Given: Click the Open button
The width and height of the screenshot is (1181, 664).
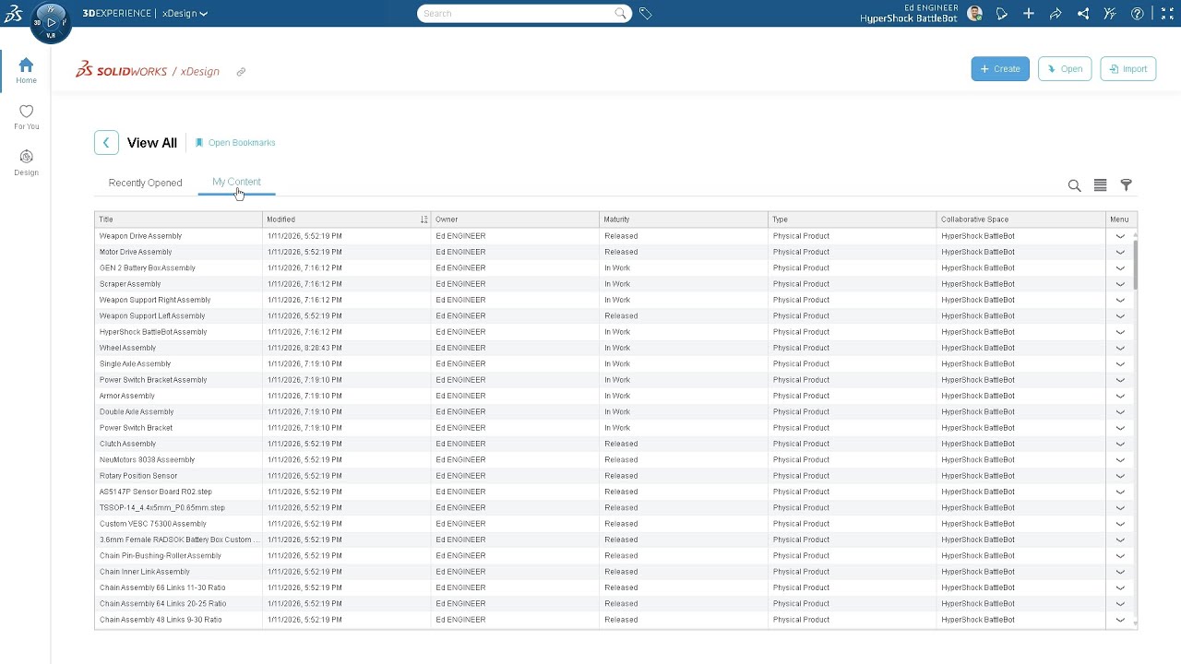Looking at the screenshot, I should pos(1065,69).
